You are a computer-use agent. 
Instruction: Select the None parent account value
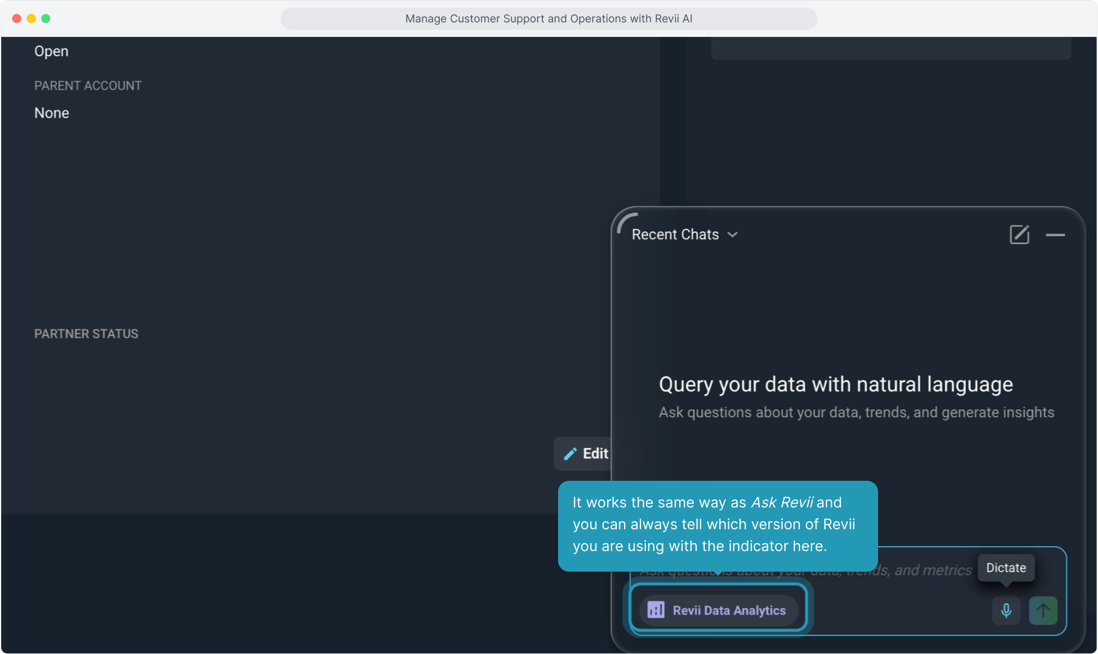pyautogui.click(x=52, y=113)
